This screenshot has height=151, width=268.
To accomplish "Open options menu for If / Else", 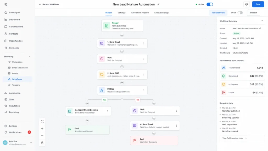I will click(x=144, y=90).
